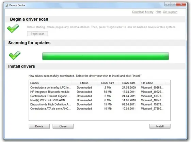Sort by the Driver size column header

click(x=108, y=83)
